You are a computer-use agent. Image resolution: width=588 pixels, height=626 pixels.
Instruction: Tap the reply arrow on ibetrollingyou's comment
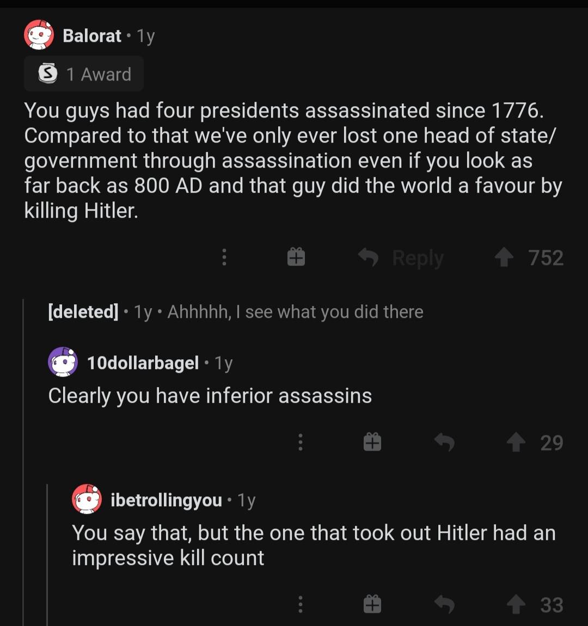[444, 604]
